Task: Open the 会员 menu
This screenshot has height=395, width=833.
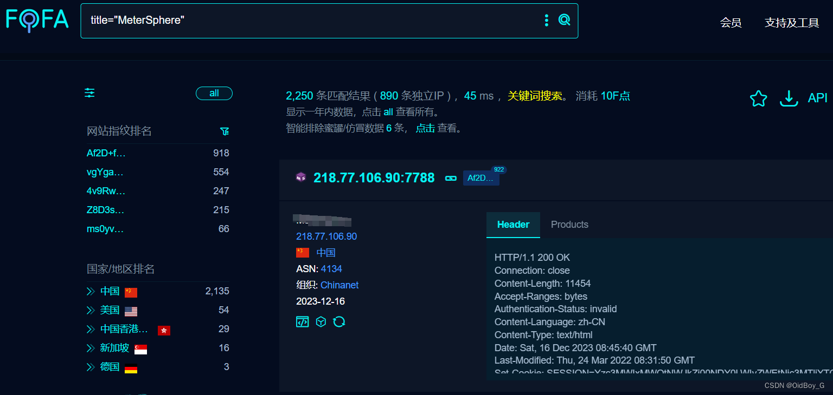Action: point(731,23)
